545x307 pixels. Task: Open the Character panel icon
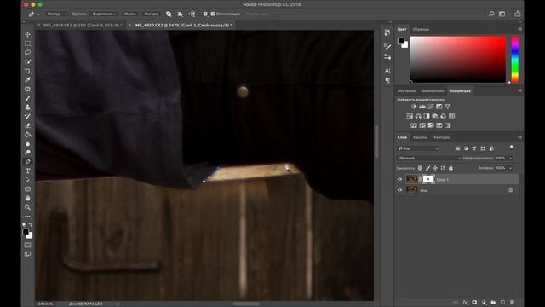[x=387, y=71]
